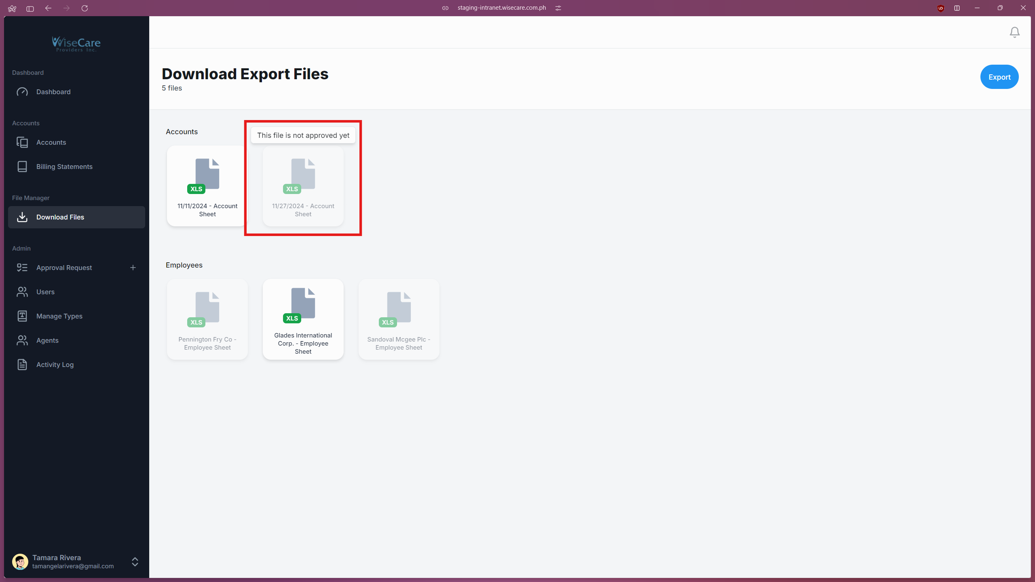Select the Users icon under Admin
This screenshot has height=582, width=1035.
point(22,292)
